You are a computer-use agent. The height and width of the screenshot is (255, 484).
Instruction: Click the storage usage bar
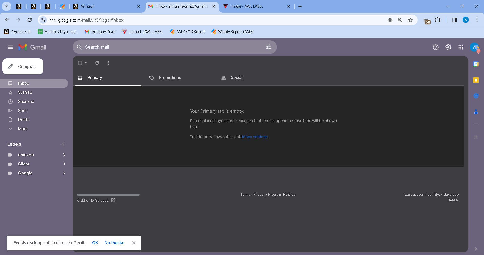tap(108, 195)
